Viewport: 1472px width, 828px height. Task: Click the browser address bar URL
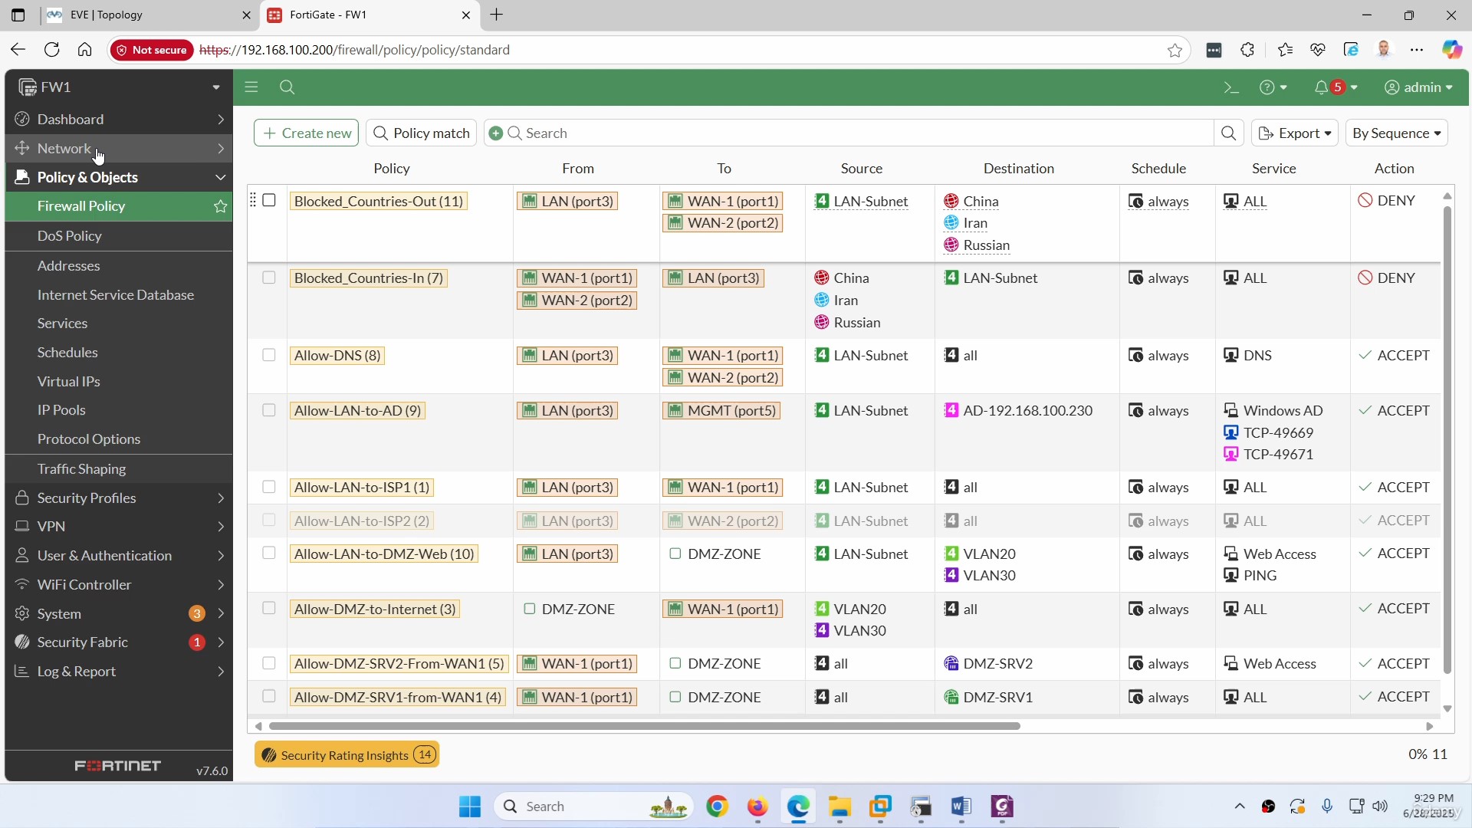tap(354, 50)
